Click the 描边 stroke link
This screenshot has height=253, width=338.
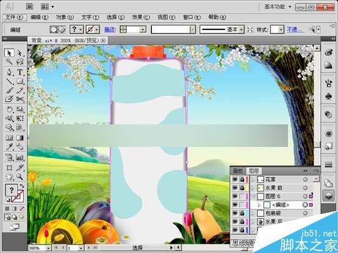pos(110,29)
